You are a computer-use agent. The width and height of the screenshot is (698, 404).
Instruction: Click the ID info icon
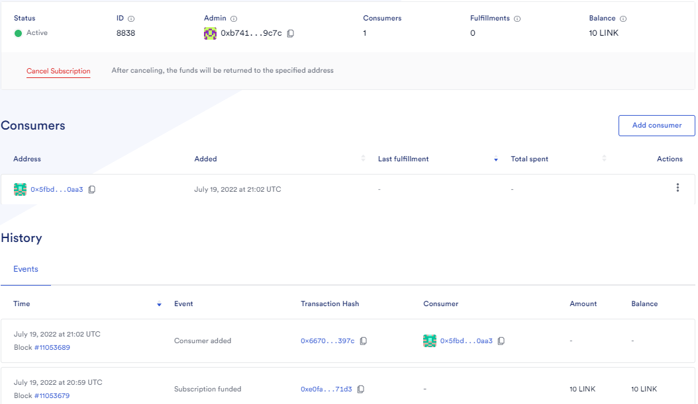pos(131,19)
